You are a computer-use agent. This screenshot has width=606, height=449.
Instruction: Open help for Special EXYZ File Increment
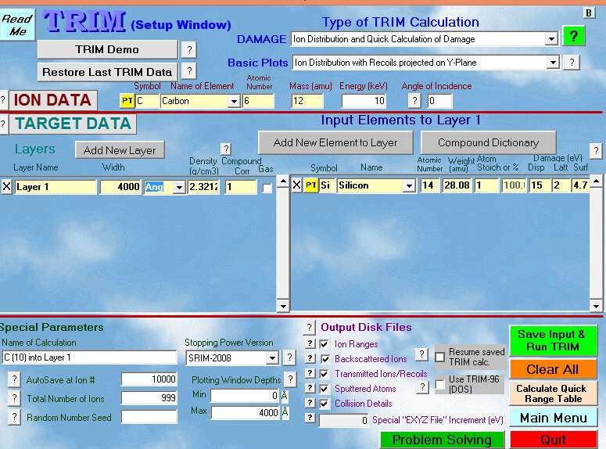click(x=310, y=418)
